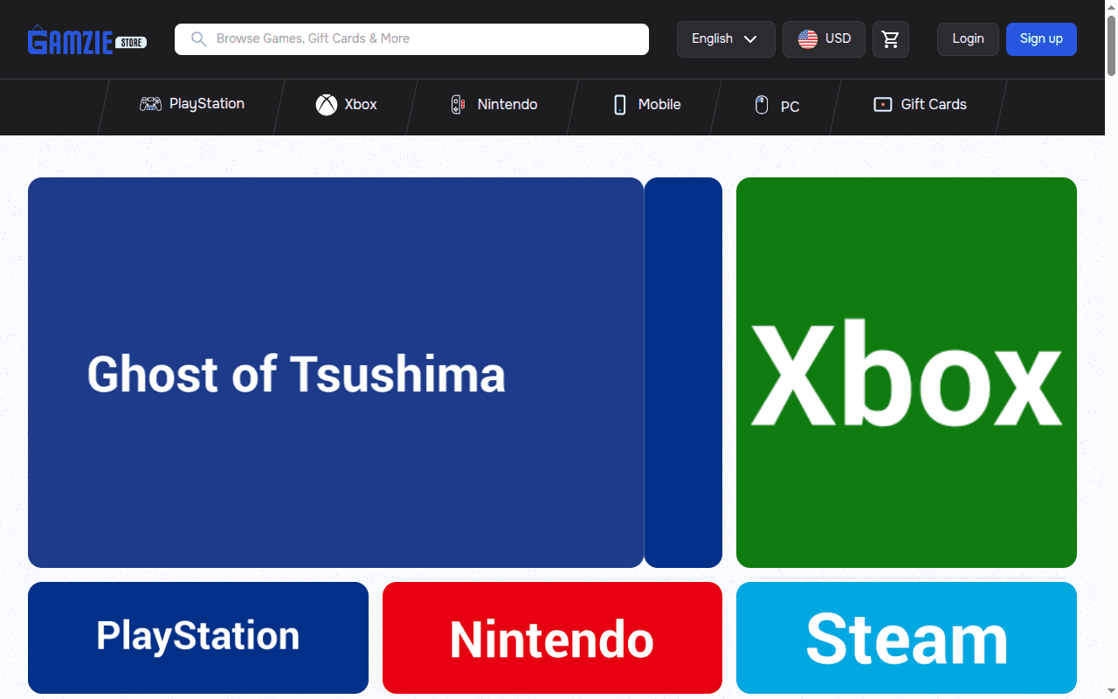1118x699 pixels.
Task: Select the green Xbox tile
Action: tap(907, 373)
